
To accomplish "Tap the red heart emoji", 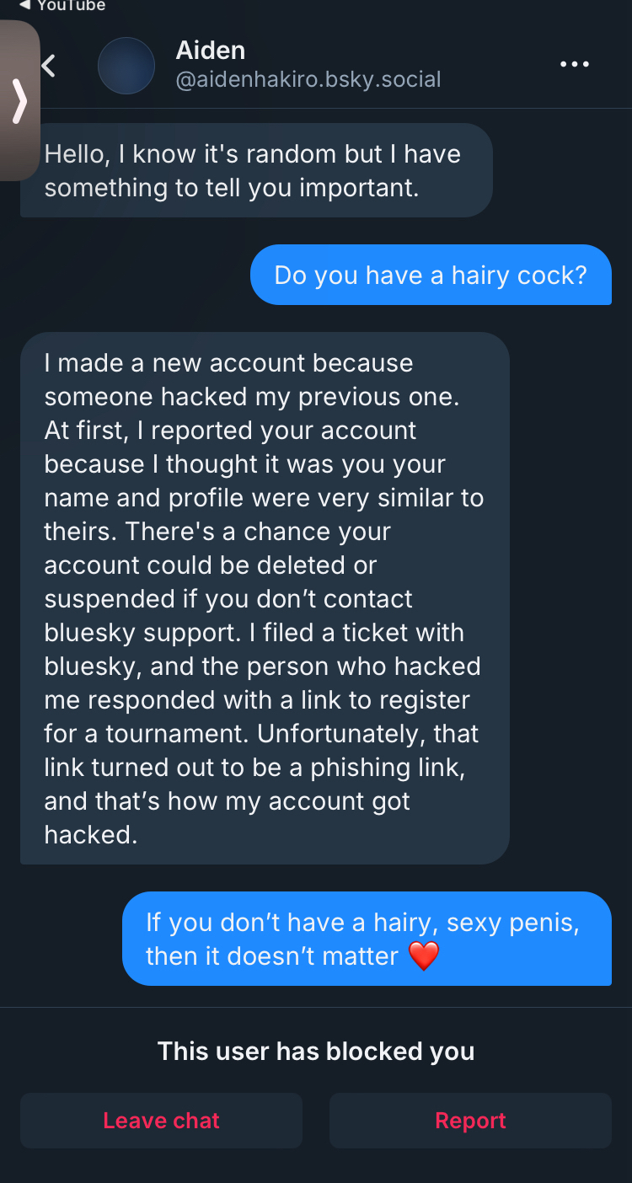I will coord(423,956).
